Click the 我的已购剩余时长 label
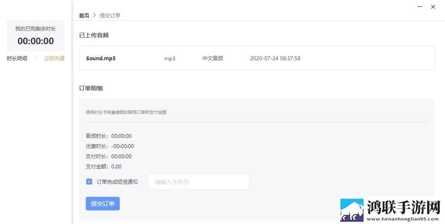This screenshot has width=445, height=224. (36, 29)
